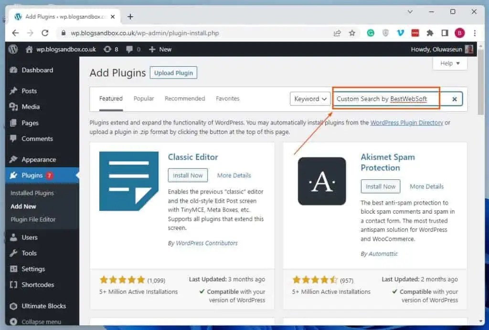
Task: Open the Tools section from the sidebar
Action: point(29,253)
